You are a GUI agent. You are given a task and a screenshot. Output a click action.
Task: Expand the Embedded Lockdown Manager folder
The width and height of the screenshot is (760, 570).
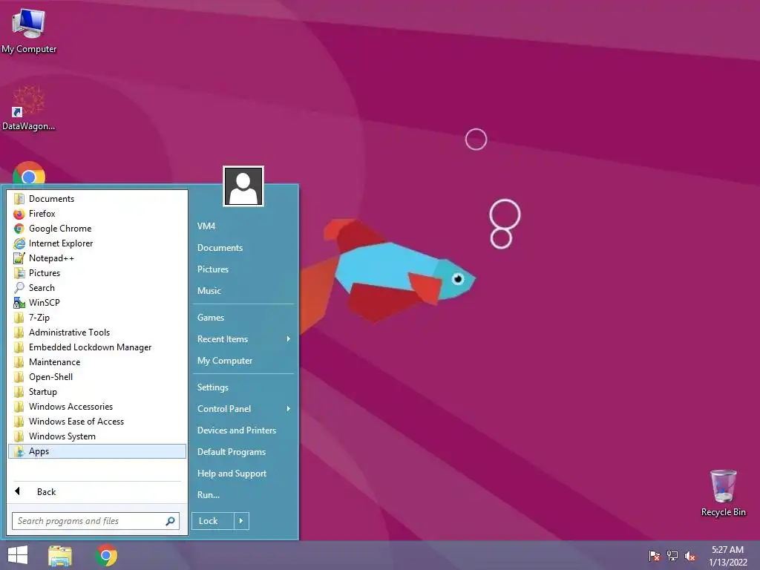97,347
